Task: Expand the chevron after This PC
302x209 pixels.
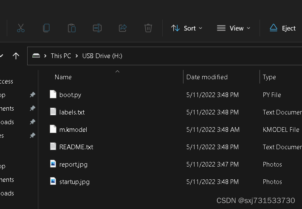Action: (77, 56)
